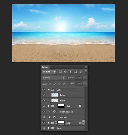Open the Opacity slider dropdown arrow
Image resolution: width=128 pixels, height=135 pixels.
point(85,78)
